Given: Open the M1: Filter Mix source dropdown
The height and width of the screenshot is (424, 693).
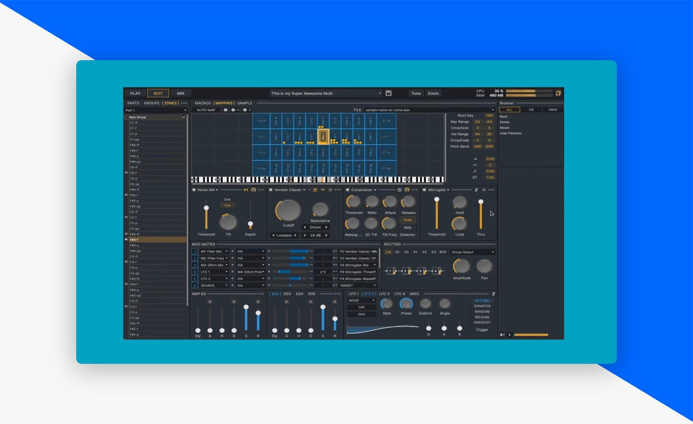Looking at the screenshot, I should (x=214, y=251).
